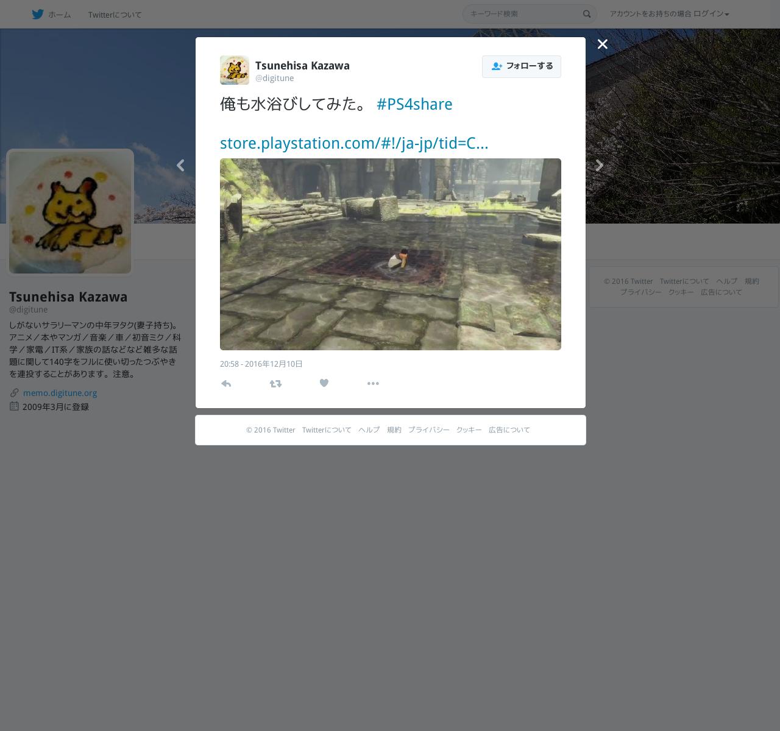780x731 pixels.
Task: Reply to the tweet via arrow icon
Action: point(226,383)
